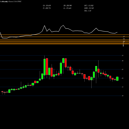Click the price axis label 33
129x129 pixels.
pyautogui.click(x=123, y=55)
